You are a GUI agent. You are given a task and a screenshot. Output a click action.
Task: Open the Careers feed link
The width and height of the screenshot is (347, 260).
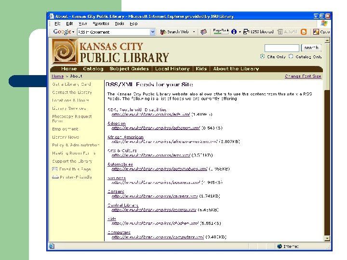(116, 192)
